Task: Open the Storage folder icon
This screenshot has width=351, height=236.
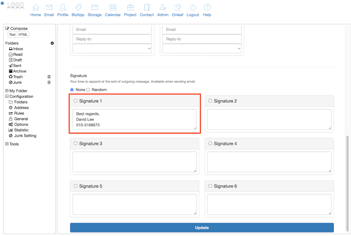Action: pyautogui.click(x=94, y=8)
